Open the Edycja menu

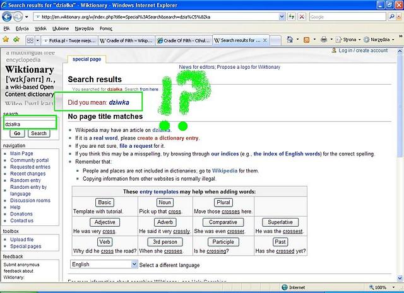(x=22, y=28)
